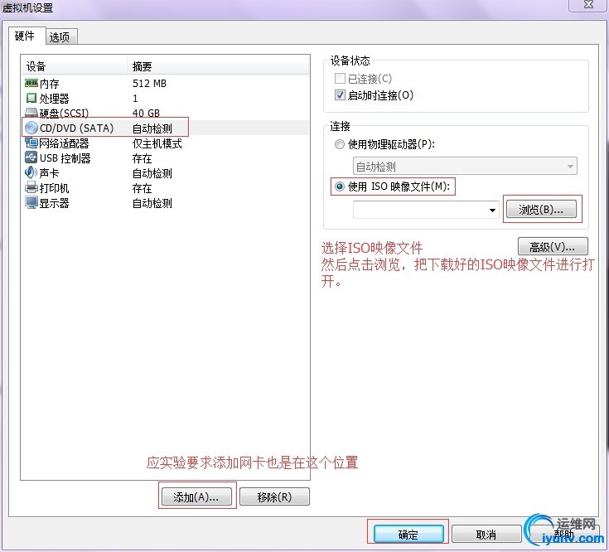Click the printer (打印机) icon
The height and width of the screenshot is (552, 609).
tap(31, 187)
